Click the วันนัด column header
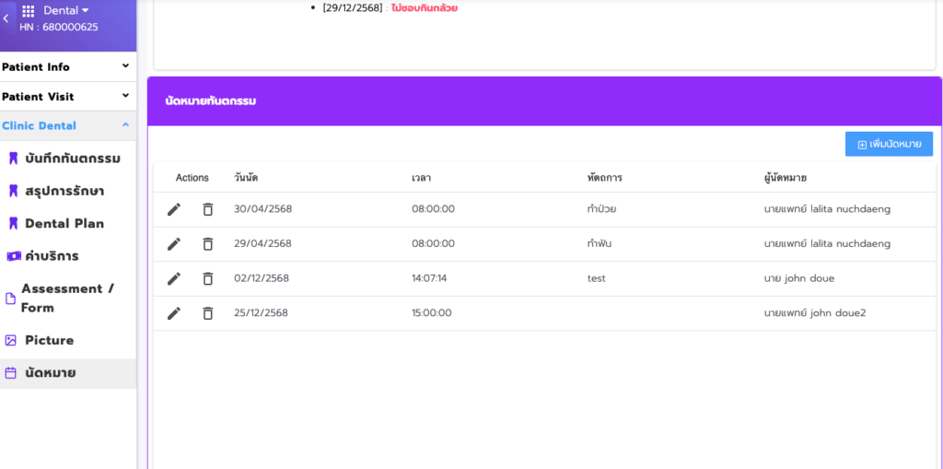 [246, 178]
